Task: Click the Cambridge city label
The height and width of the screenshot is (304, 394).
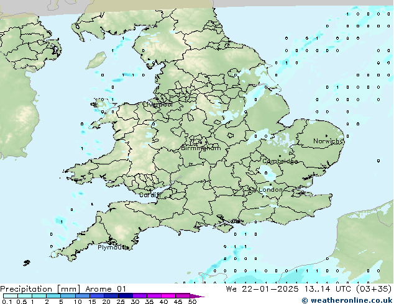Action: (280, 161)
